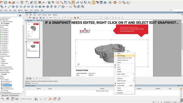Viewport: 183px width, 103px height.
Task: Click the Underline formatting icon
Action: [113, 18]
